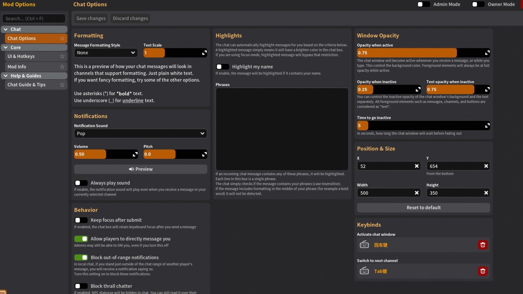Disable Allow players to directly message you

[81, 239]
